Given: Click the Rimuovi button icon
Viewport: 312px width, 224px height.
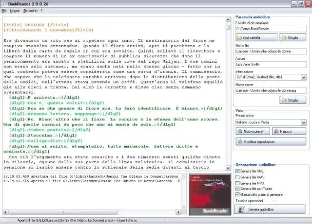Looking at the screenshot, I should click(x=276, y=131).
